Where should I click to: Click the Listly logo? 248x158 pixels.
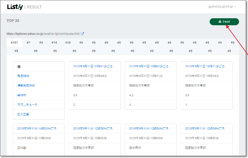[x=15, y=7]
